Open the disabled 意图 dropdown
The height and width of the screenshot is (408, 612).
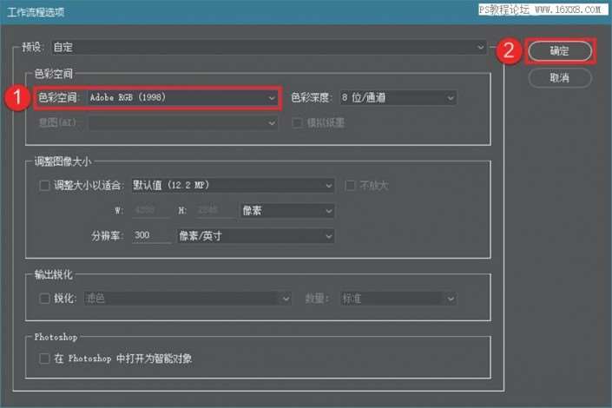183,123
